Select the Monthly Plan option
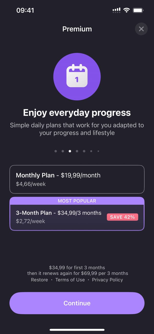 pyautogui.click(x=77, y=179)
